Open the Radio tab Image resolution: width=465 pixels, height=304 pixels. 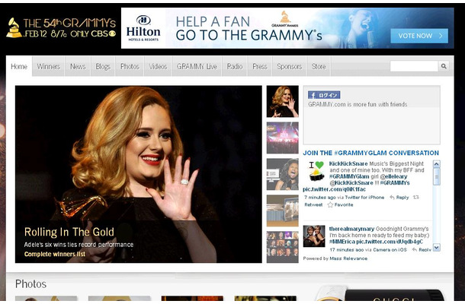pyautogui.click(x=235, y=67)
